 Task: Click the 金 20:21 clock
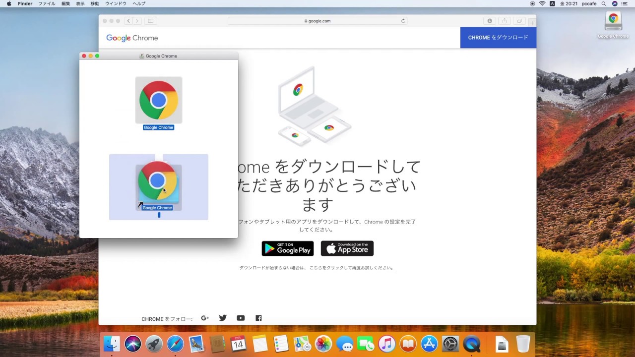(x=569, y=3)
